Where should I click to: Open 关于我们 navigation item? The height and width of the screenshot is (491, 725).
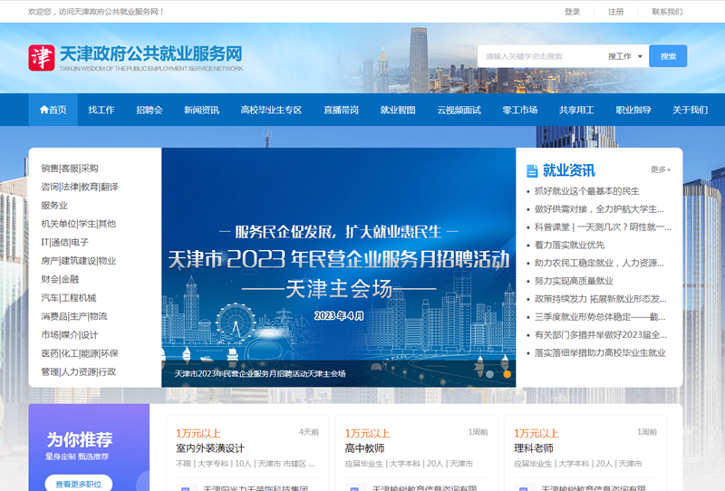click(x=690, y=110)
